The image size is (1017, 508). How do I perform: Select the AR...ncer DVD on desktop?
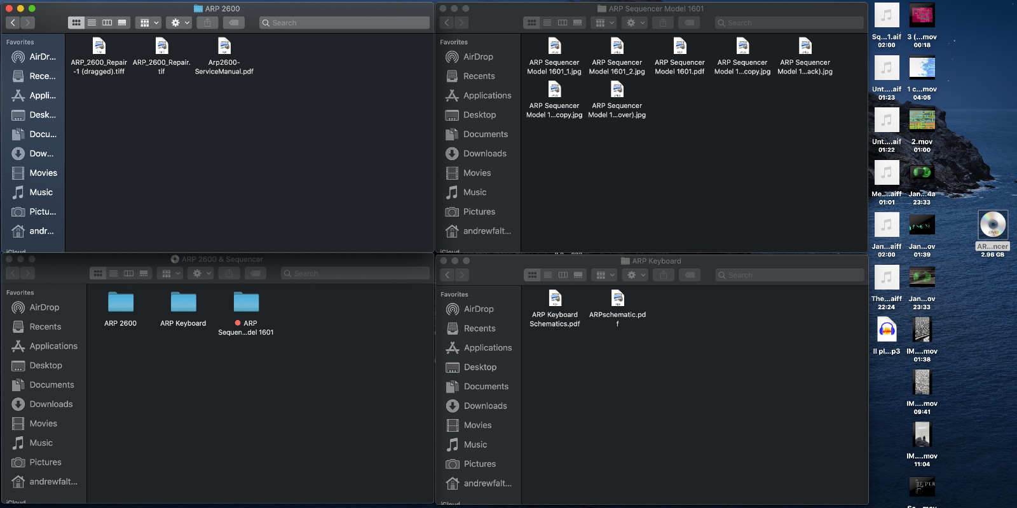[993, 233]
